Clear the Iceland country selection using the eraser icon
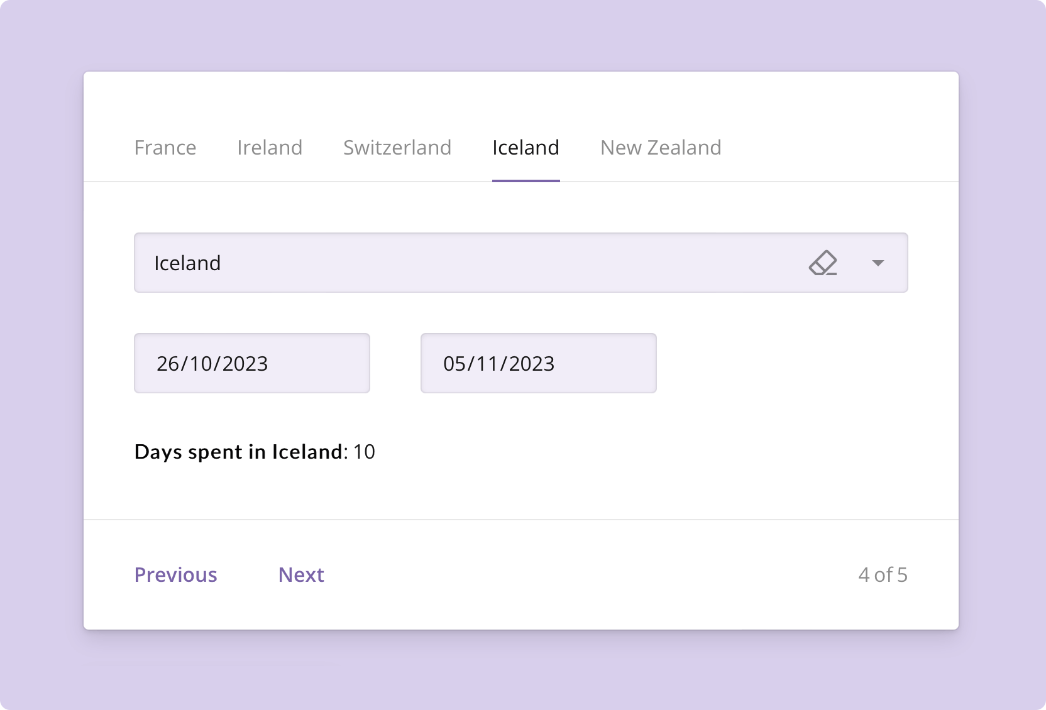Screen dimensions: 1046x710 coord(824,263)
